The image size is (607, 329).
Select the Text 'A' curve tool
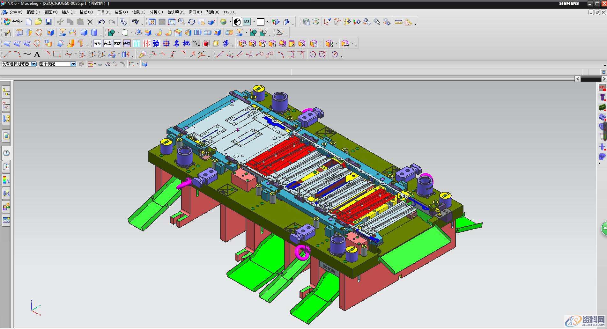(37, 55)
